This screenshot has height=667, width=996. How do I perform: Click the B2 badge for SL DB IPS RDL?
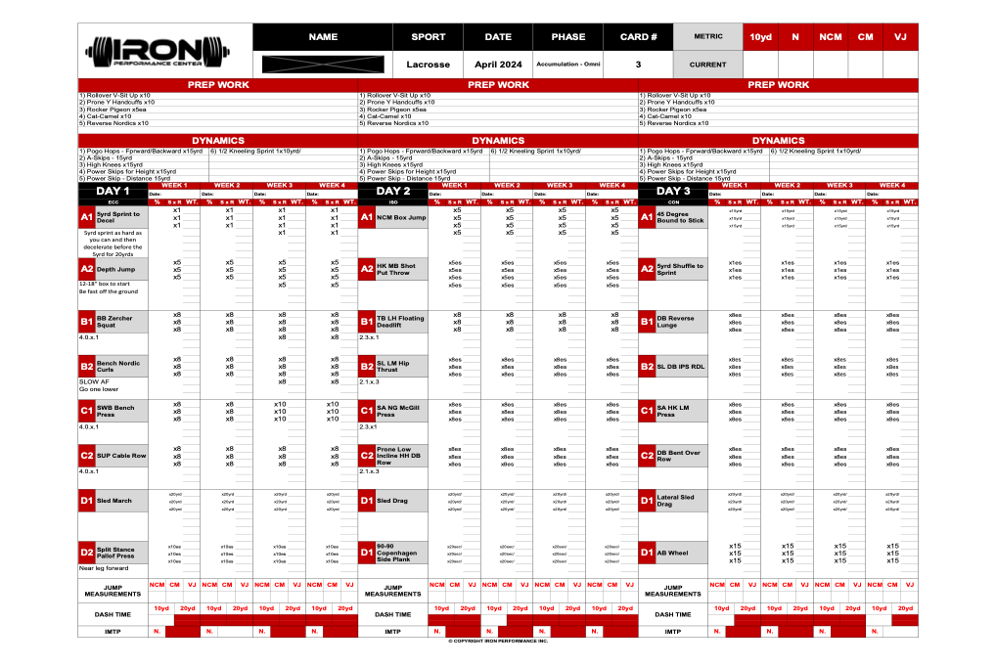tap(646, 366)
